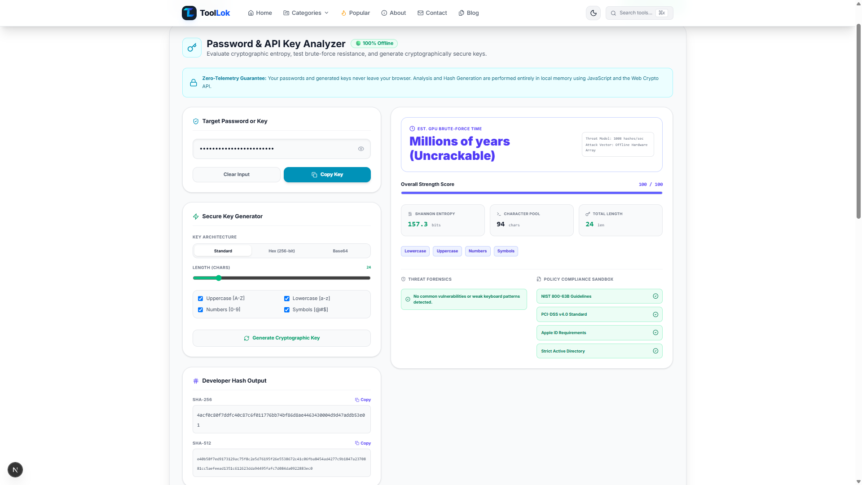This screenshot has height=485, width=862.
Task: Click the 100 / 100 score value
Action: pyautogui.click(x=651, y=185)
